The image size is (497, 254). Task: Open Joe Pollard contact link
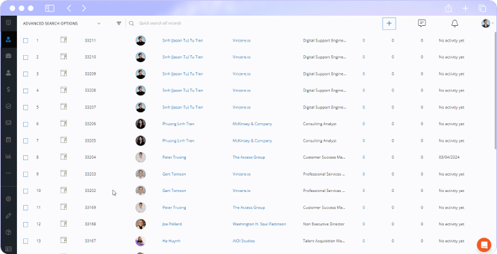[172, 224]
